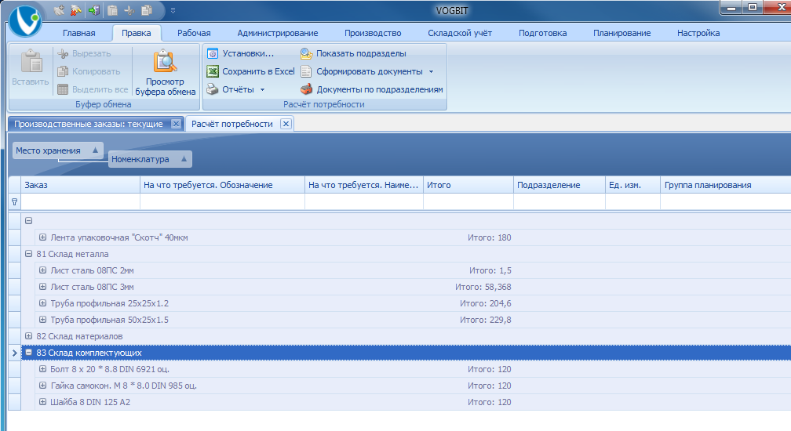Click the connect icon in quick access toolbar

click(x=60, y=10)
